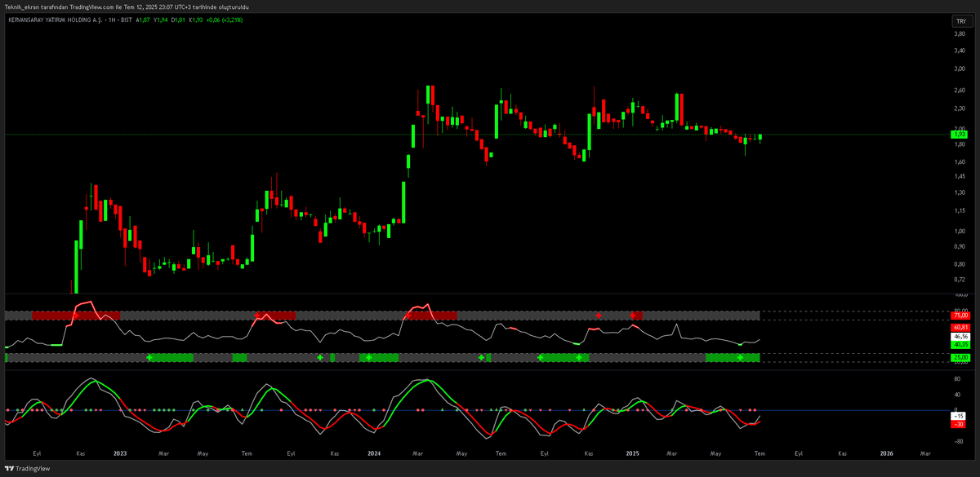Click the 2025 year marker on time axis
980x477 pixels.
pyautogui.click(x=631, y=453)
